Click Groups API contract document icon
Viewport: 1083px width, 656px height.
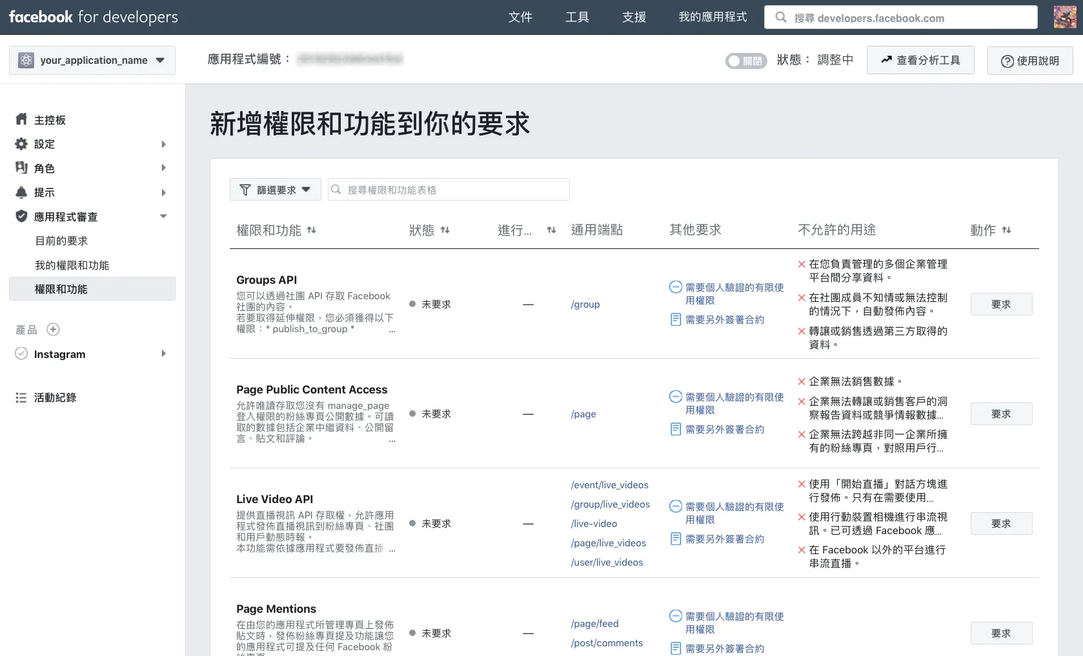(x=676, y=319)
